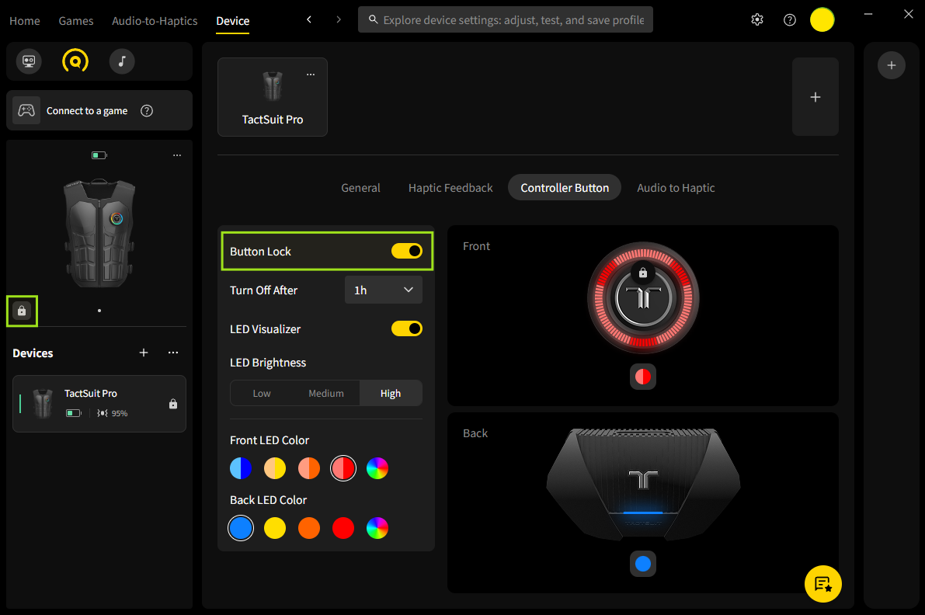The height and width of the screenshot is (615, 925).
Task: Open the TactSuit Pro card more options
Action: 311,75
